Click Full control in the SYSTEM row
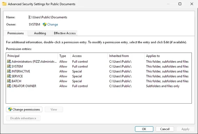Viewport: 198px width, 134px height. click(80, 66)
